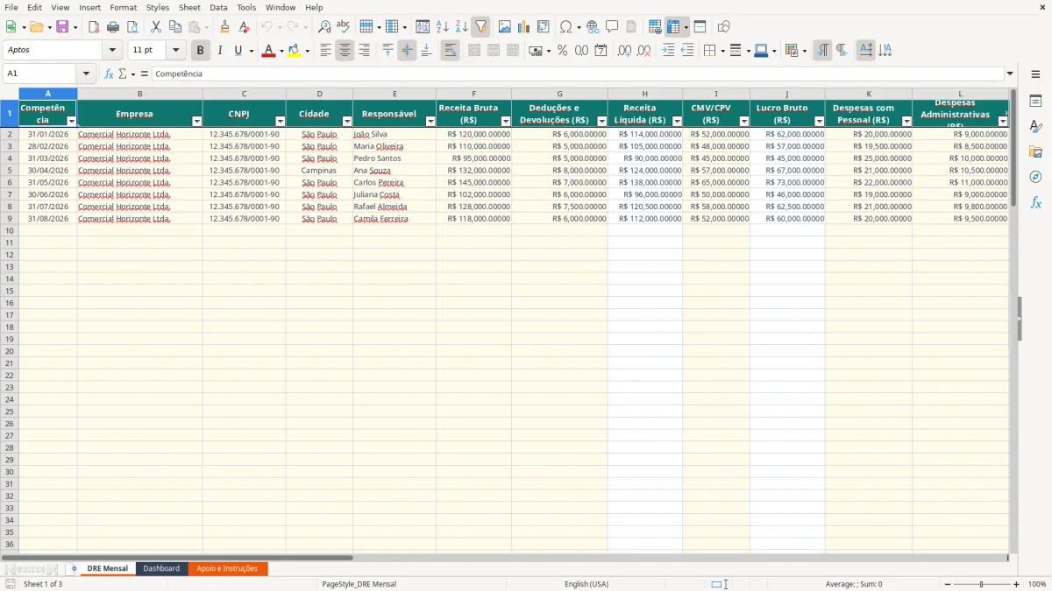Screen dimensions: 1052x591
Task: Apply yellow Background Color highlight
Action: [295, 51]
